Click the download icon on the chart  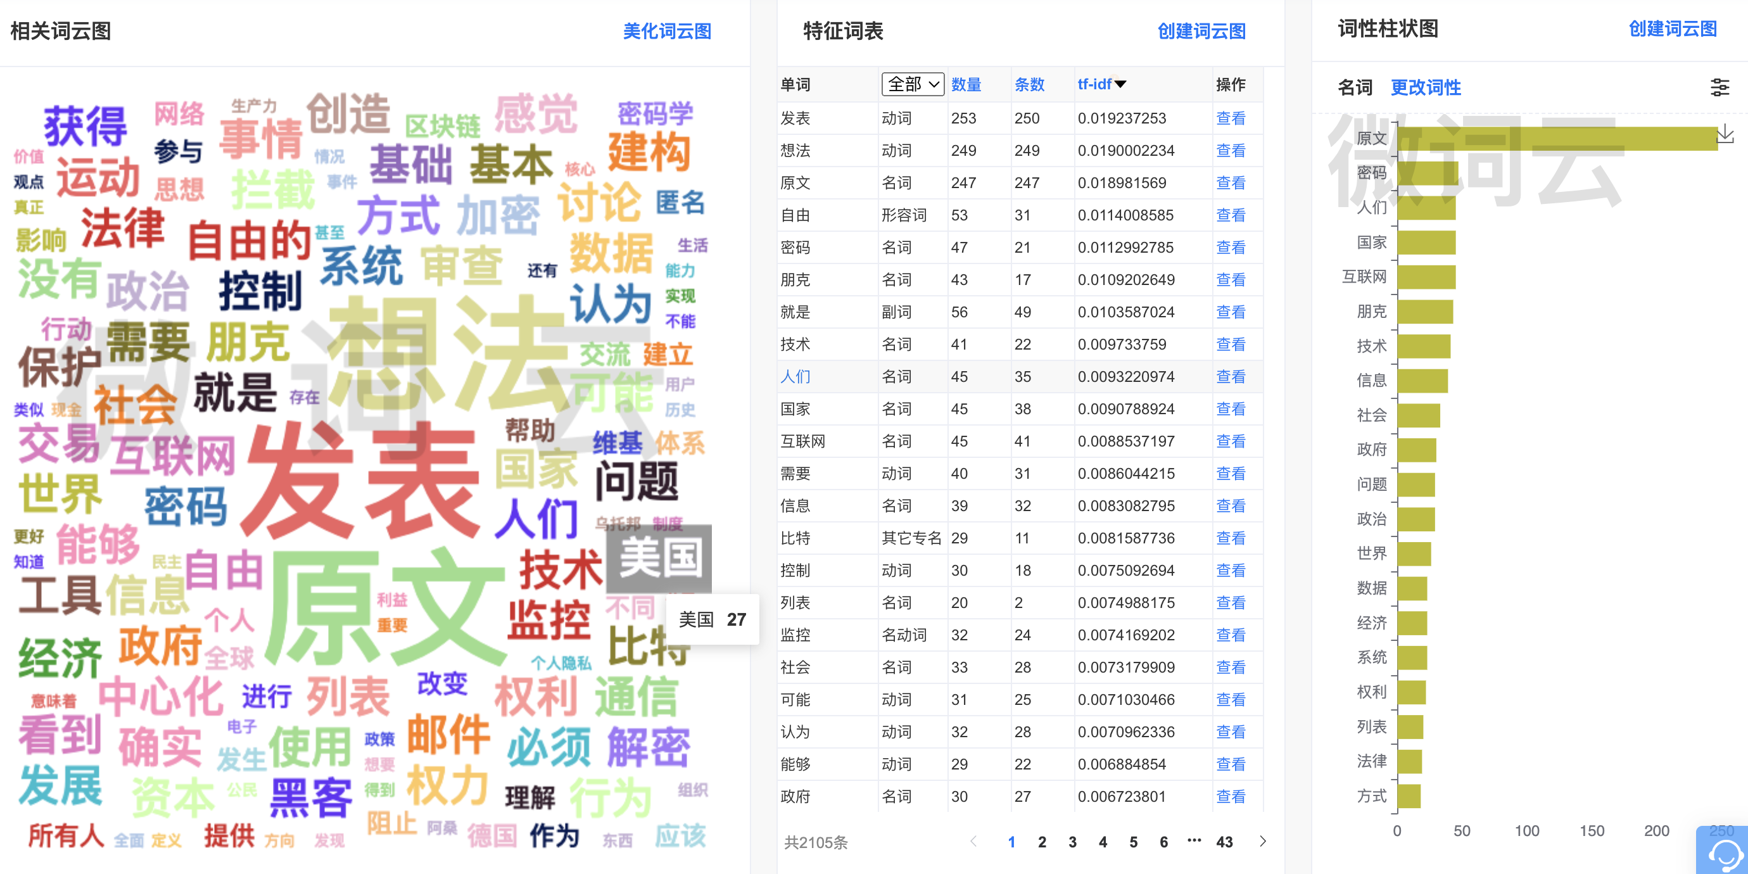[x=1725, y=134]
